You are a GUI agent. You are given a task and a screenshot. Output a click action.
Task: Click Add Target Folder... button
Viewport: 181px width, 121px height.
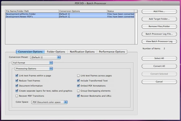point(159,19)
